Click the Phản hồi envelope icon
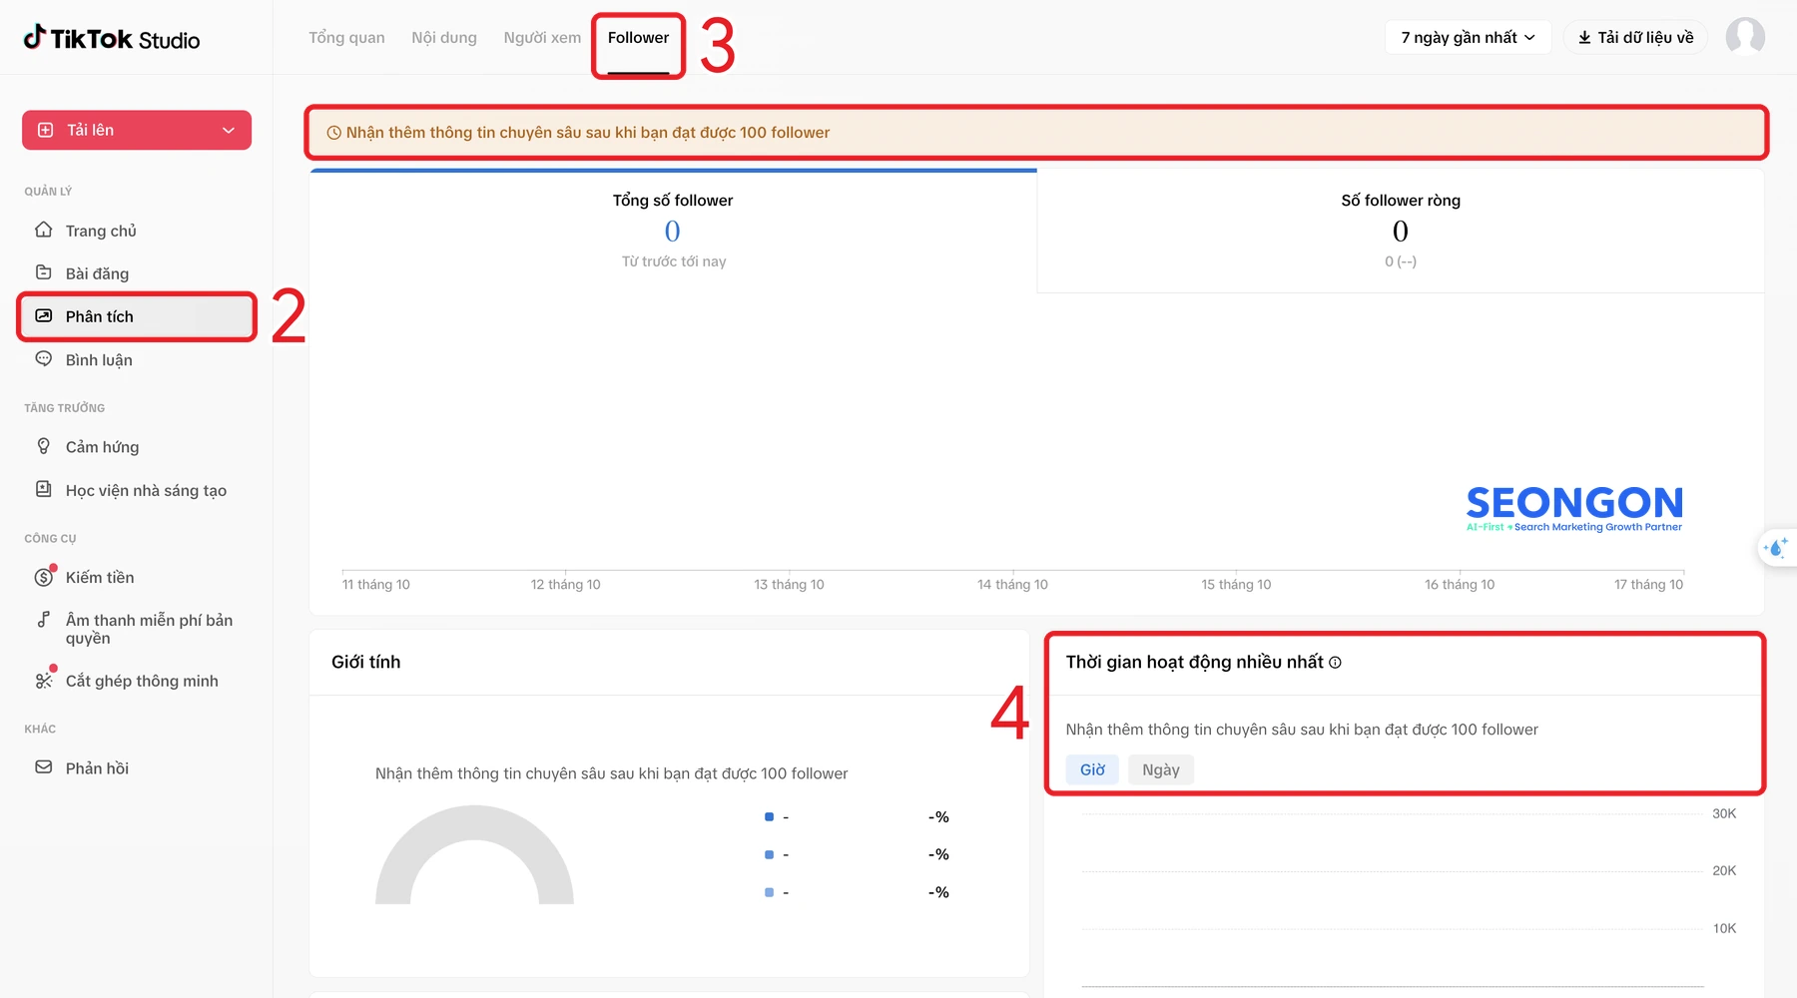The width and height of the screenshot is (1797, 998). (x=43, y=766)
